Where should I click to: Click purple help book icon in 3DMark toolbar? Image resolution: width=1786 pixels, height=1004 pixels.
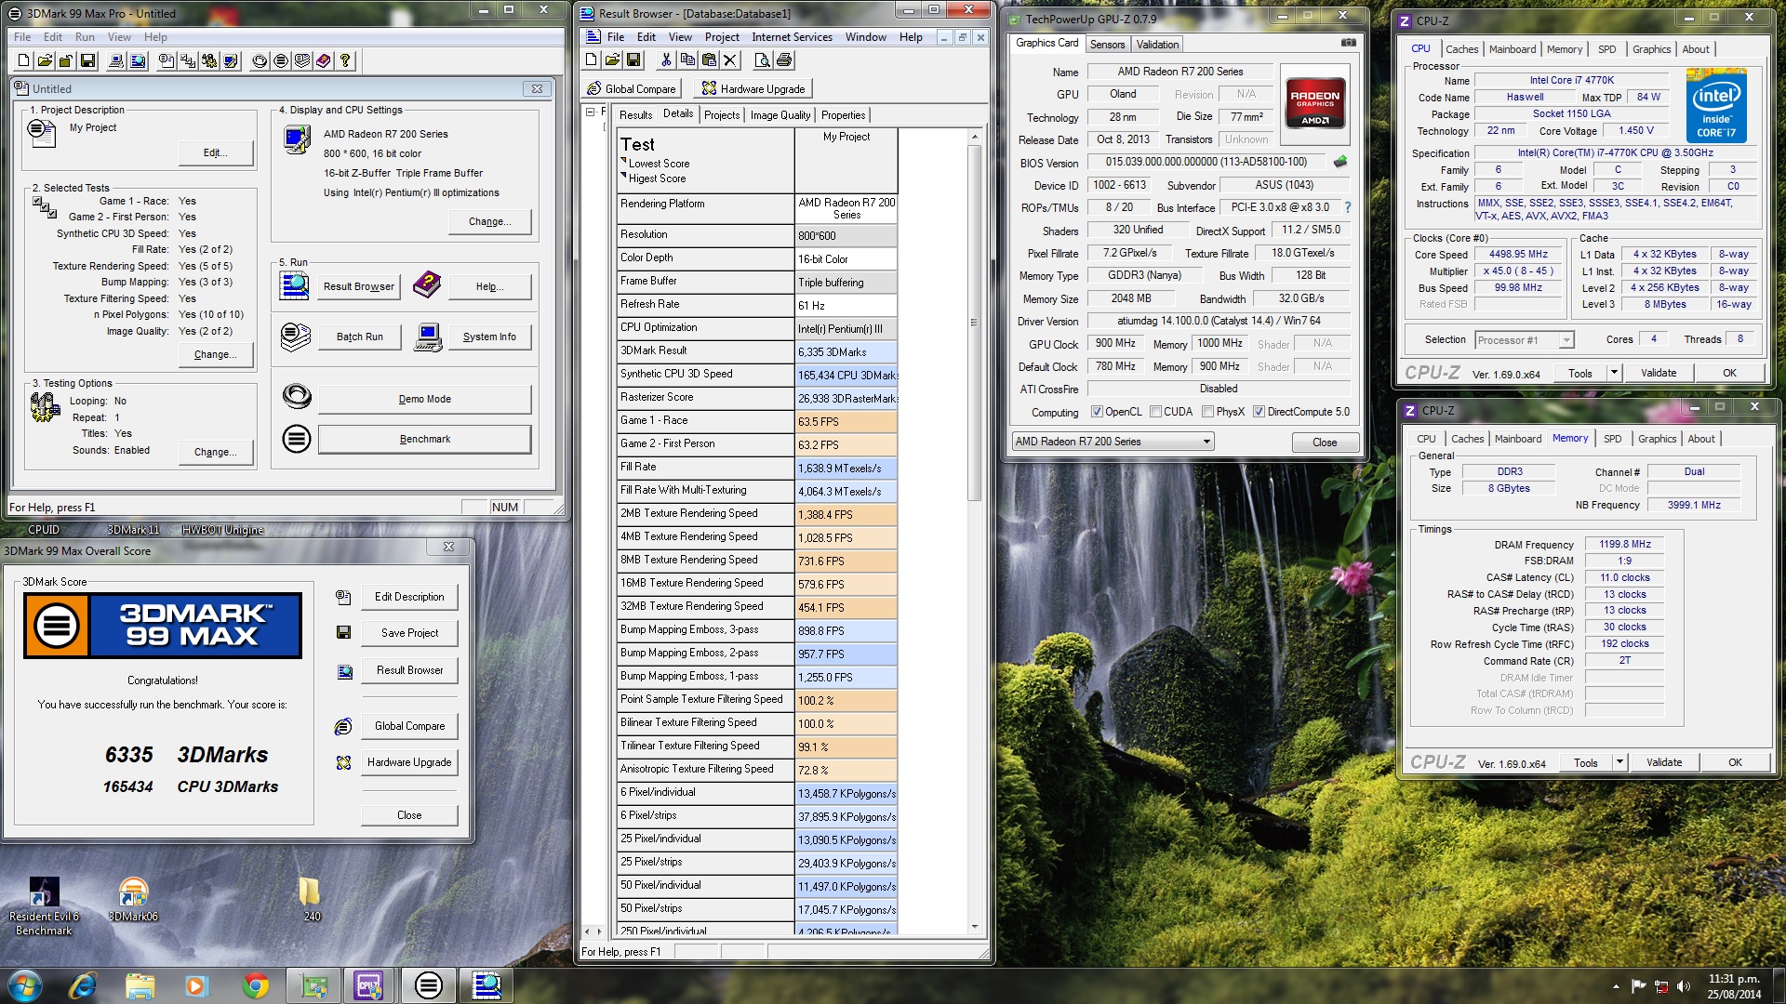click(x=324, y=61)
